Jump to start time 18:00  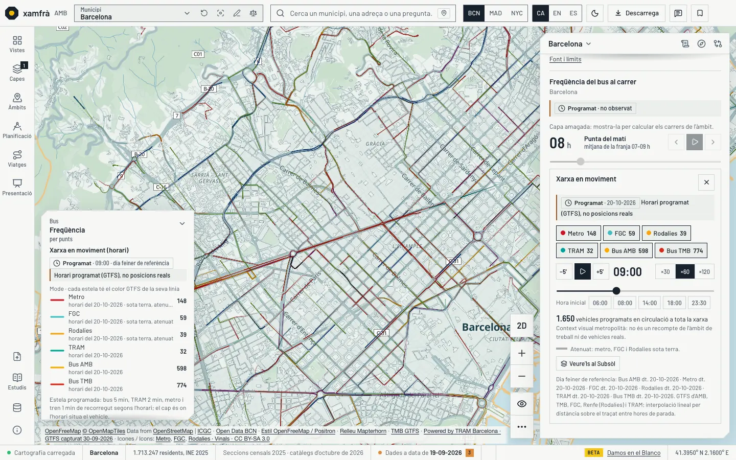tap(674, 303)
